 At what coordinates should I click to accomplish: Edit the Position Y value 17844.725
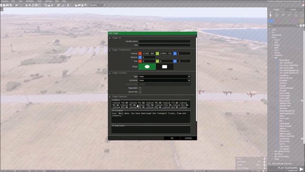tap(166, 54)
